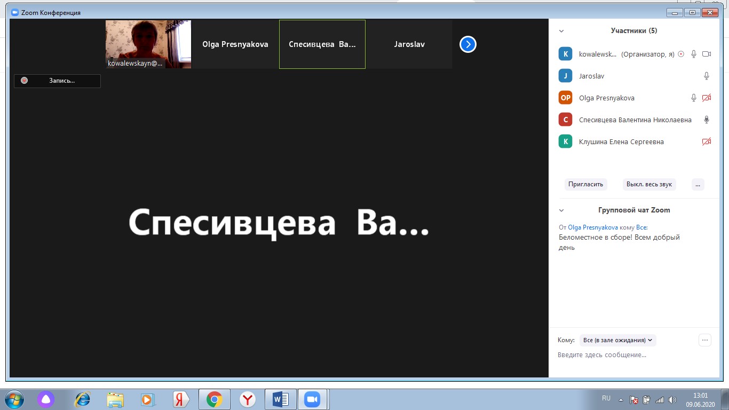729x410 pixels.
Task: Click the 'Выкл. весь звук' button
Action: [649, 184]
